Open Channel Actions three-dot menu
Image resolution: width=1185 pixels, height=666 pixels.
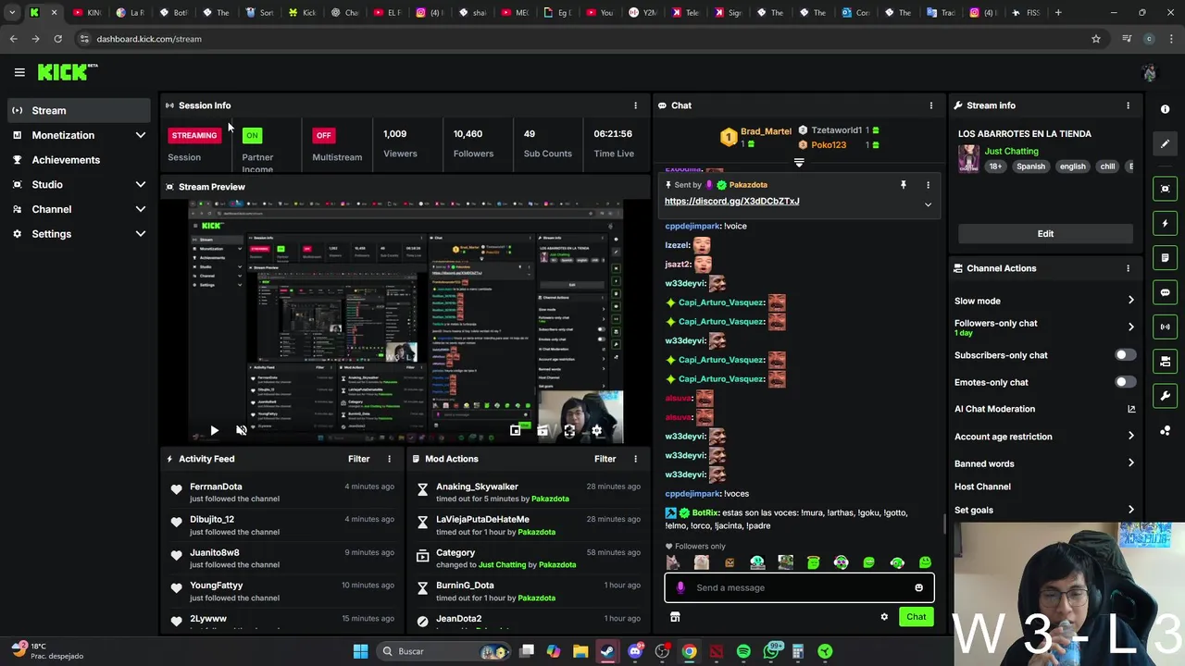pos(1128,268)
